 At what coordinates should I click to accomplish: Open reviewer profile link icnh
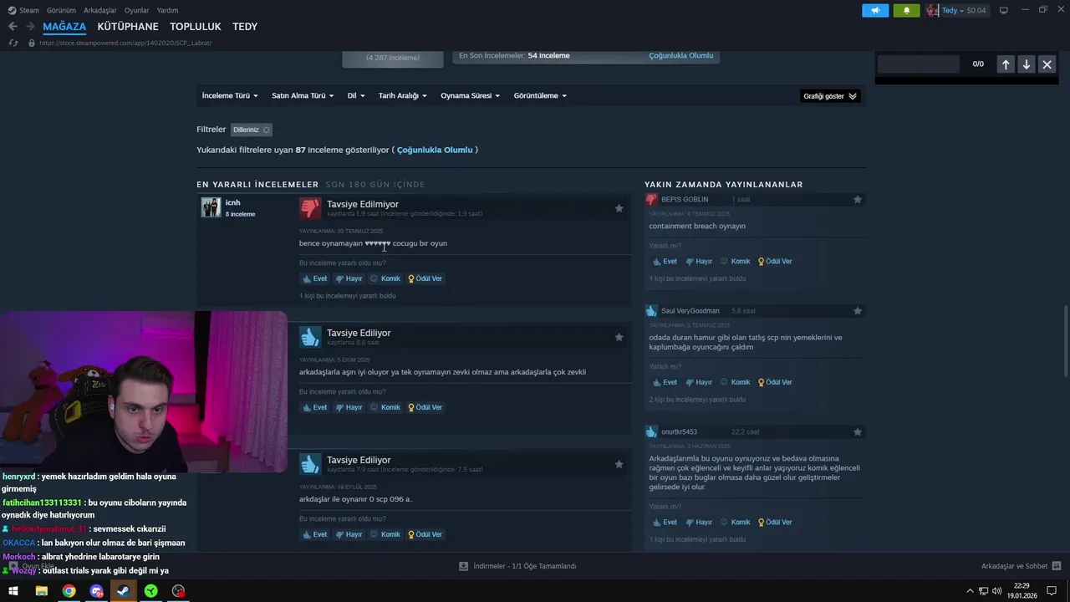232,203
